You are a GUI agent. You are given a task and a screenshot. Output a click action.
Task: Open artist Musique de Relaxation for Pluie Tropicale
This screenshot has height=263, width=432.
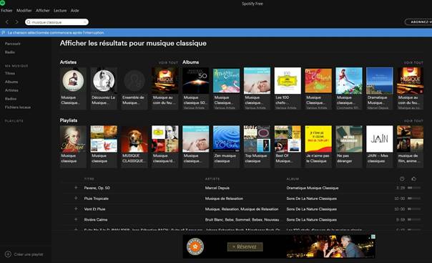pos(224,199)
